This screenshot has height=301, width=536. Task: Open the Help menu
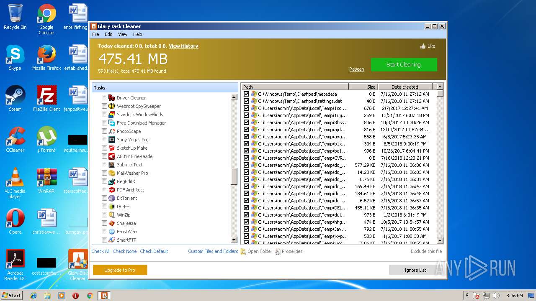tap(138, 34)
